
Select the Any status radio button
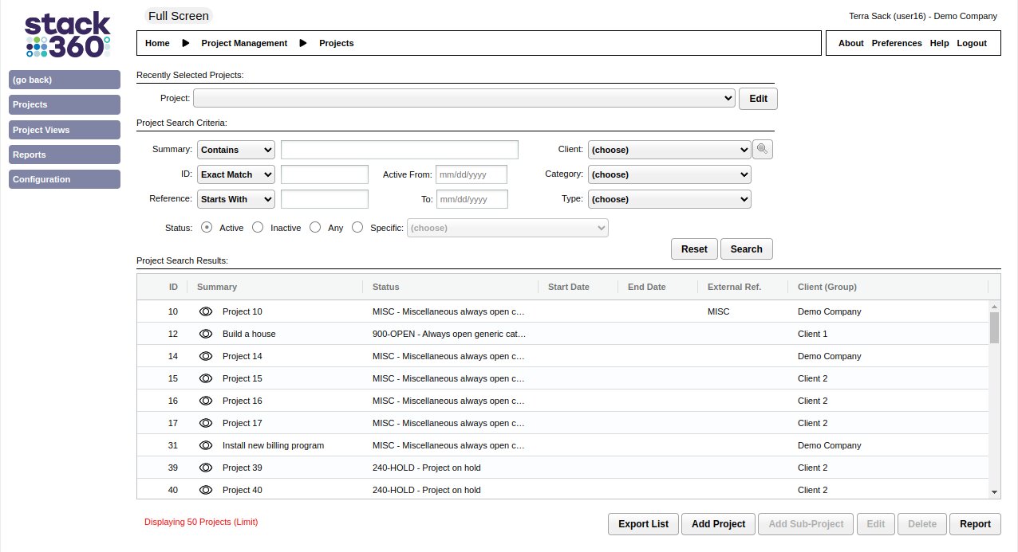(315, 227)
